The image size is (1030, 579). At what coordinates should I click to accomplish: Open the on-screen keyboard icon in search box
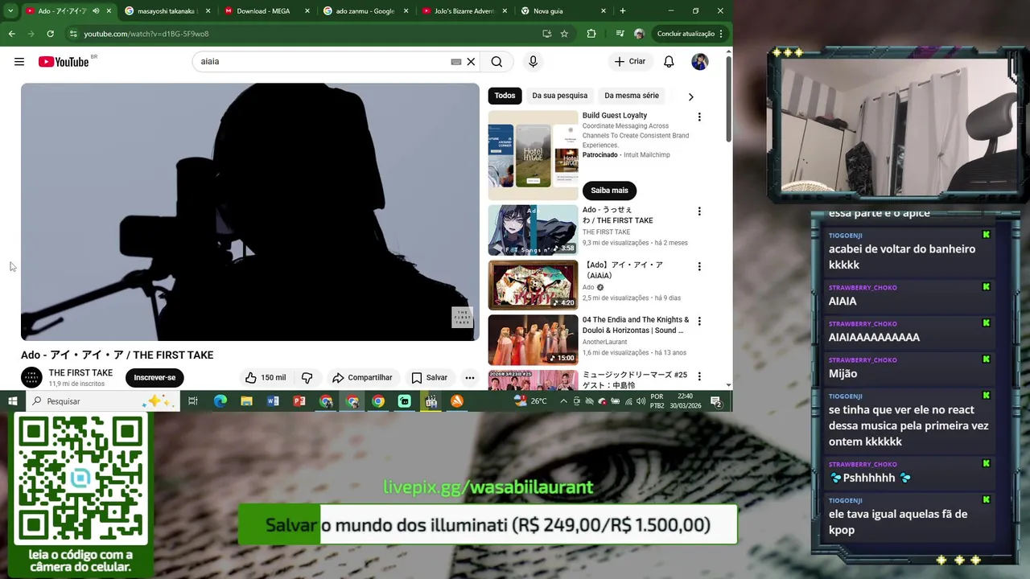(456, 62)
